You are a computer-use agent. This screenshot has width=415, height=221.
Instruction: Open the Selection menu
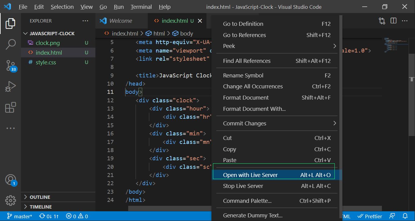point(62,7)
